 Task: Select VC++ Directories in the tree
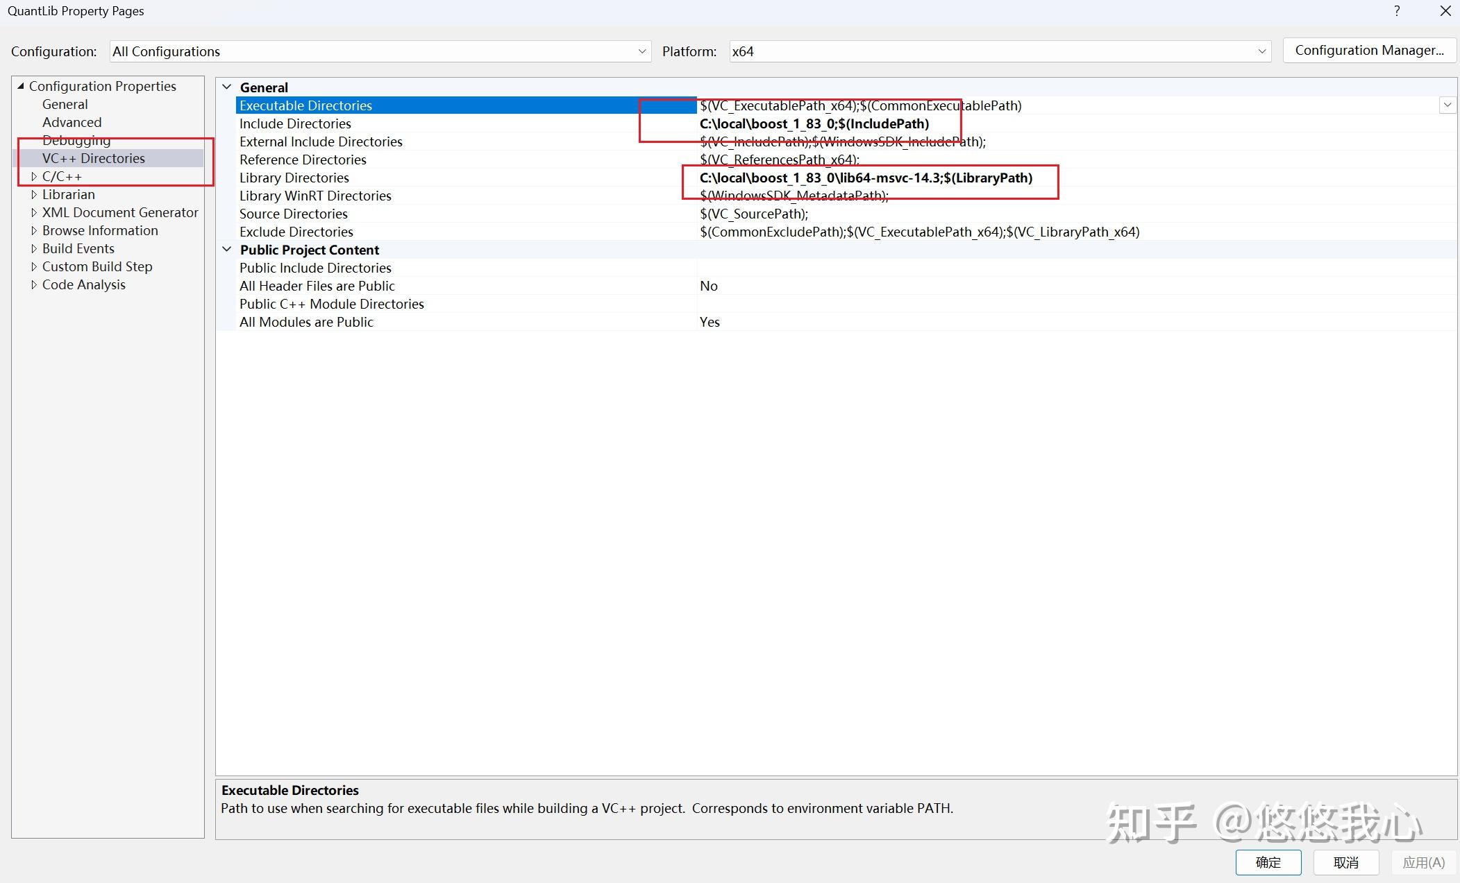pos(93,159)
